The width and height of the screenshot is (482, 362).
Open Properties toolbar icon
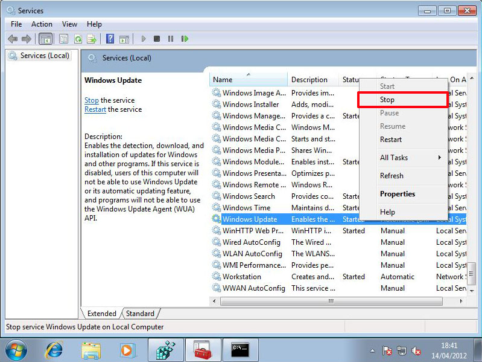coord(63,39)
